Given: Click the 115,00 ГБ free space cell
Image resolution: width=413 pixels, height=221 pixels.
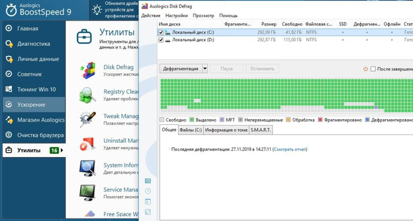Looking at the screenshot, I should click(292, 40).
